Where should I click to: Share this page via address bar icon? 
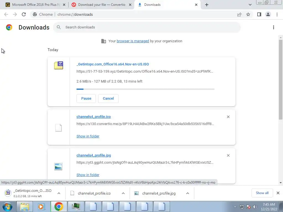pos(239,14)
